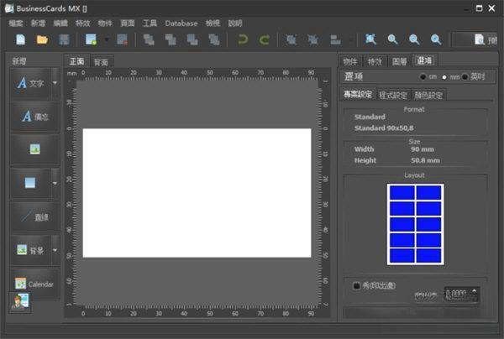
Task: Toggle the bleed checkbox below Layout
Action: point(357,286)
